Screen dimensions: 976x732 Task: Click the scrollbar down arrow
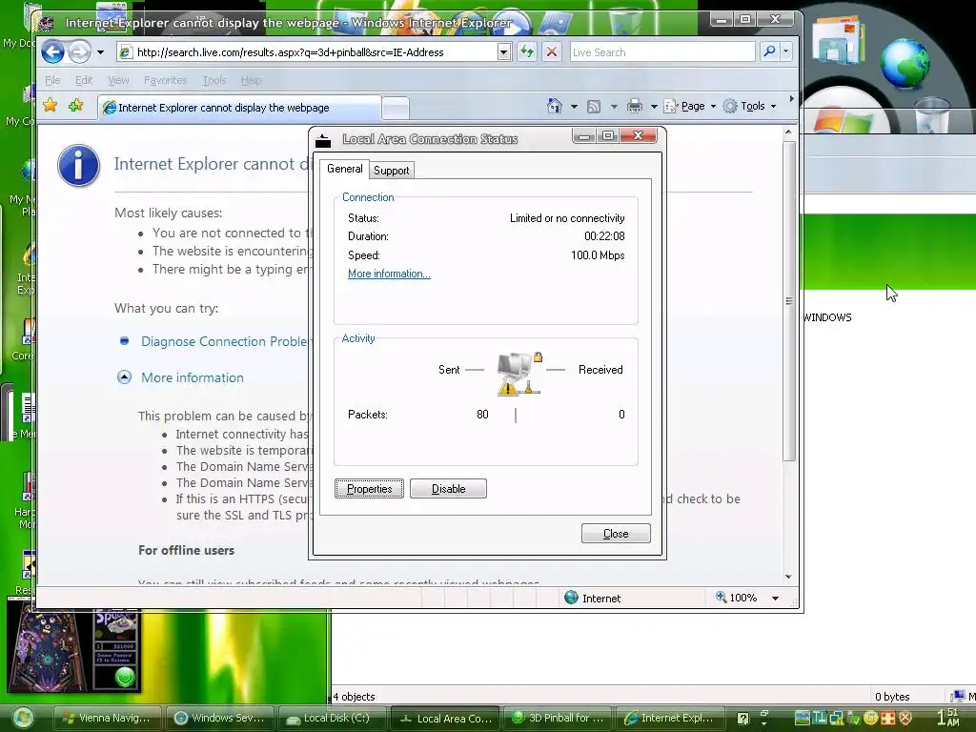click(x=788, y=577)
